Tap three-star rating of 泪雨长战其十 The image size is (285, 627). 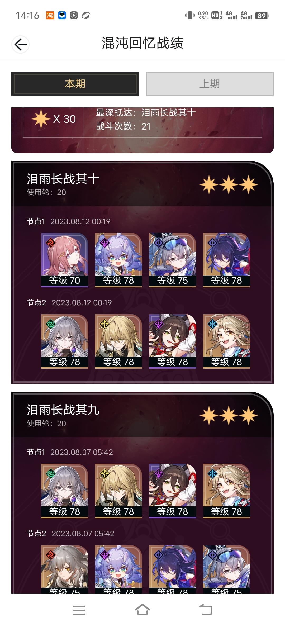click(229, 184)
